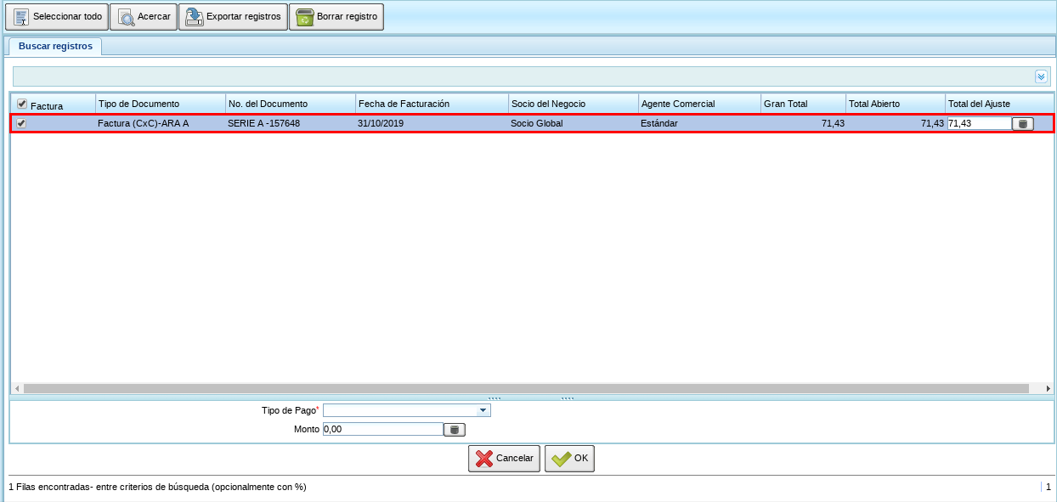Sort by Tipo de Documento column header
This screenshot has height=502, width=1057.
click(161, 104)
